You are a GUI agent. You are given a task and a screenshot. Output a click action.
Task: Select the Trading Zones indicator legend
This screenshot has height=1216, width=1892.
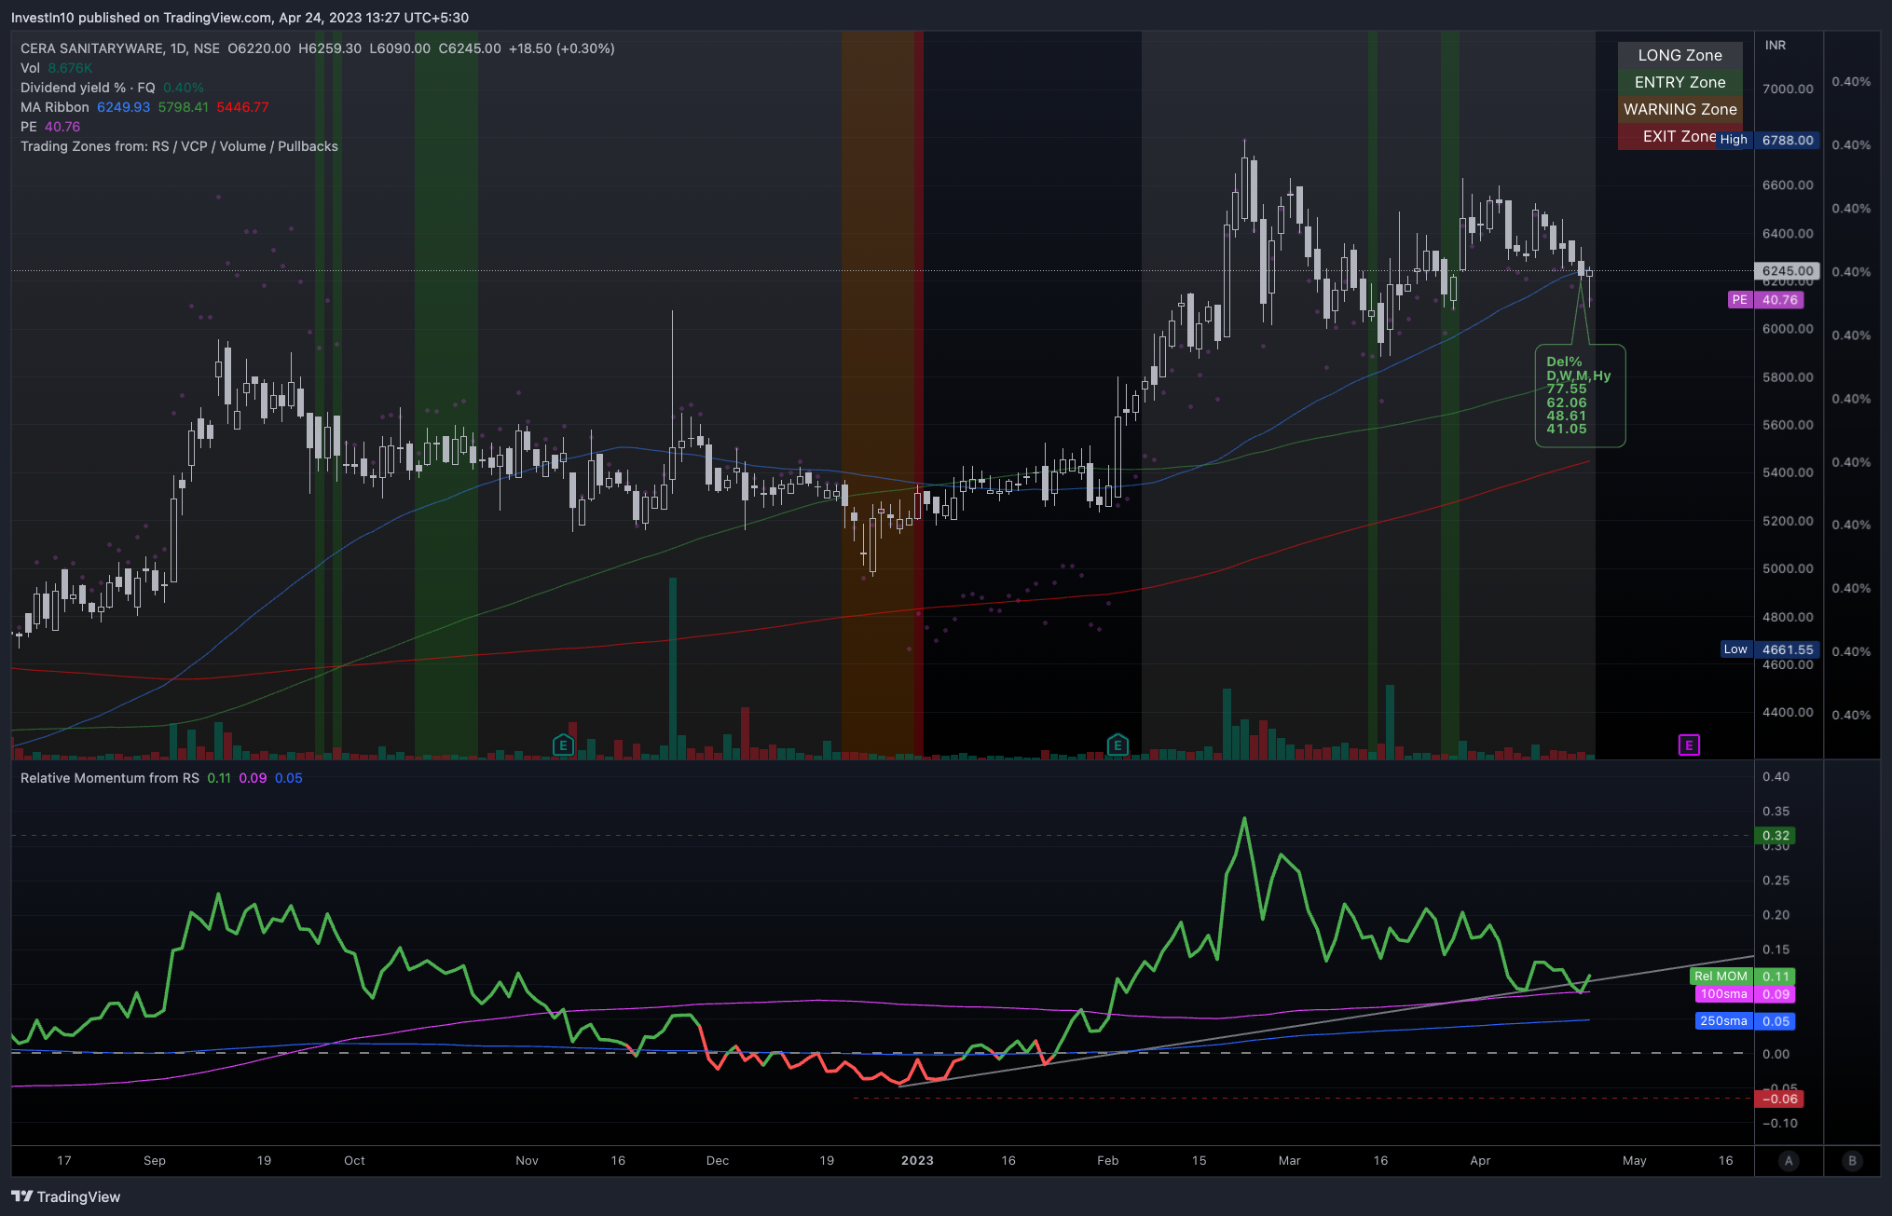179,146
